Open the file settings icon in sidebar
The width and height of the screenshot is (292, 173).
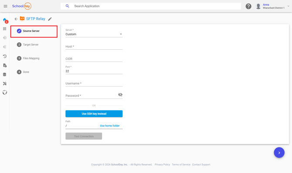point(5,65)
